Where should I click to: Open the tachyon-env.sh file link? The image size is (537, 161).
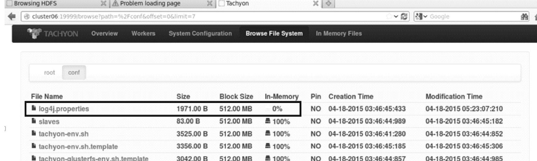pyautogui.click(x=64, y=134)
